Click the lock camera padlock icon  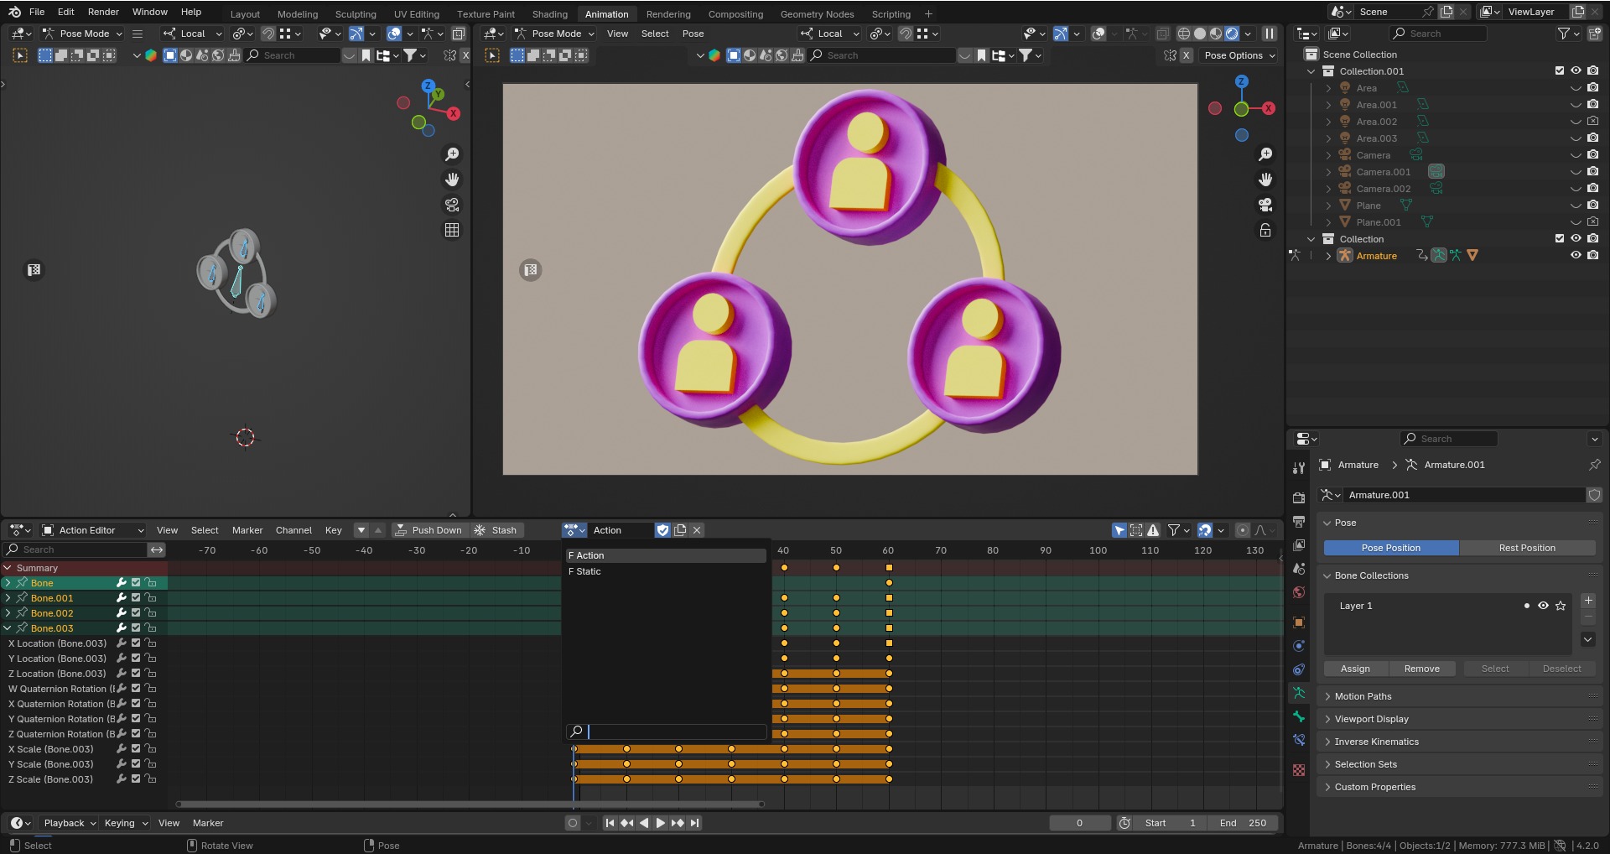(1265, 230)
